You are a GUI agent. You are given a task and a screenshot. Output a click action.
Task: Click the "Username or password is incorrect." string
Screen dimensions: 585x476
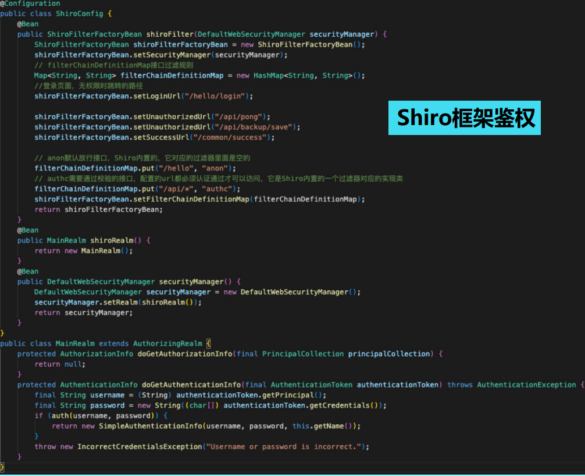(285, 447)
